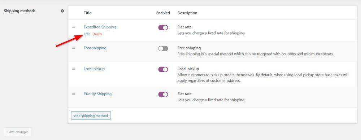The height and width of the screenshot is (140, 361).
Task: Click the Priority Shipping drag handle icon
Action: point(74,94)
